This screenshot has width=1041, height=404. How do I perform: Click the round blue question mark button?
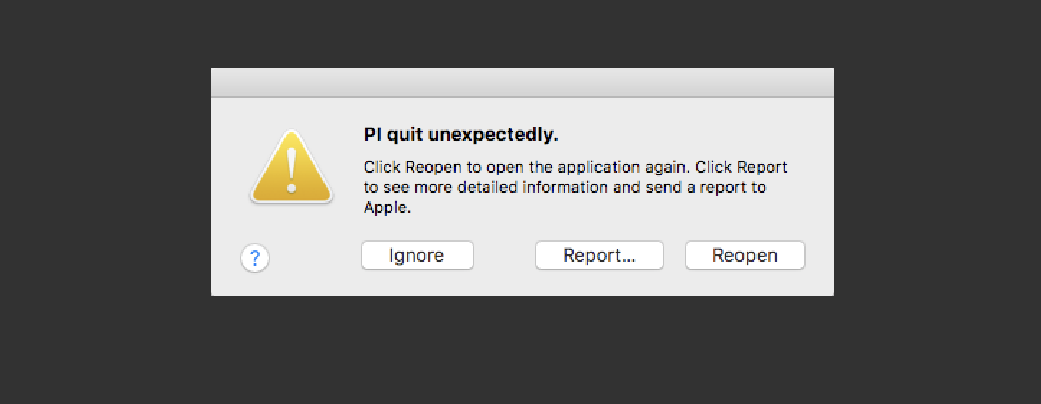(255, 258)
